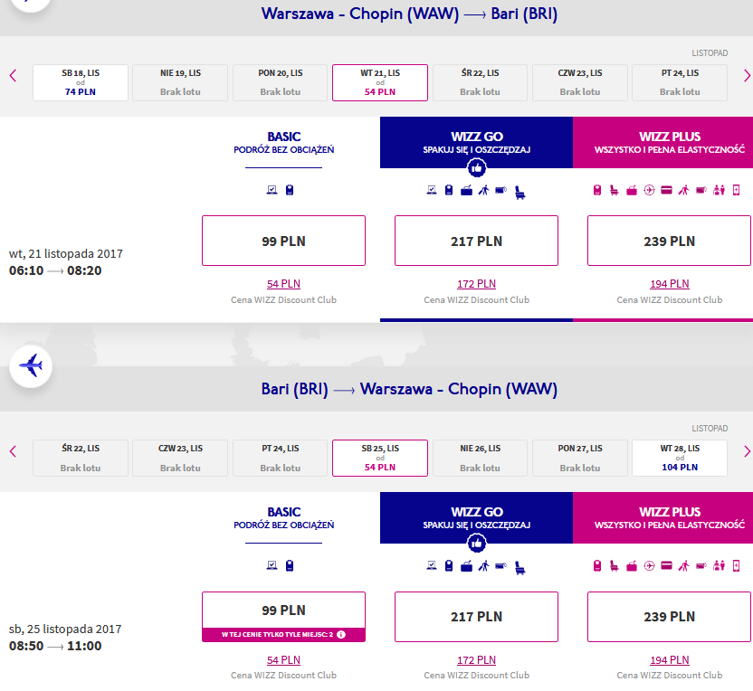The width and height of the screenshot is (753, 691).
Task: Click small cabin bag icon under return BASIC
Action: (x=289, y=566)
